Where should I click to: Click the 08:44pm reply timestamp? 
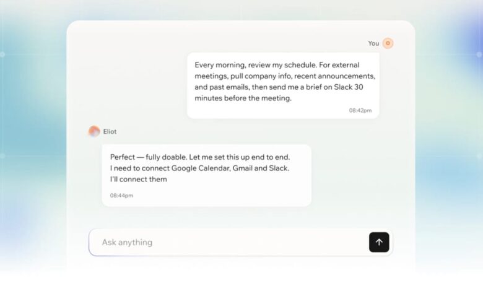click(121, 196)
